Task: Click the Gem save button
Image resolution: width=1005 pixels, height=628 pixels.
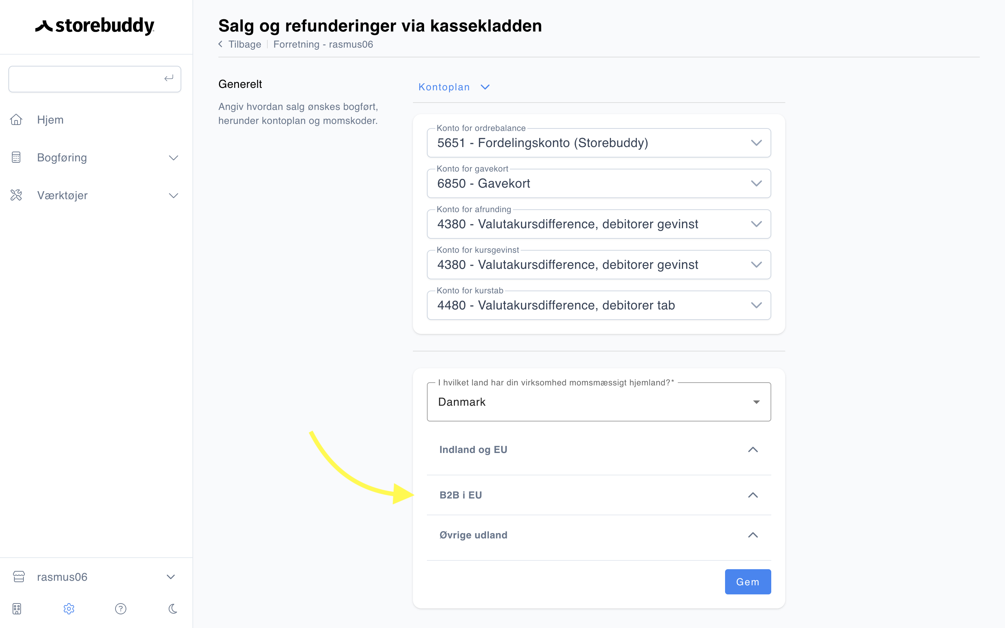Action: (x=748, y=581)
